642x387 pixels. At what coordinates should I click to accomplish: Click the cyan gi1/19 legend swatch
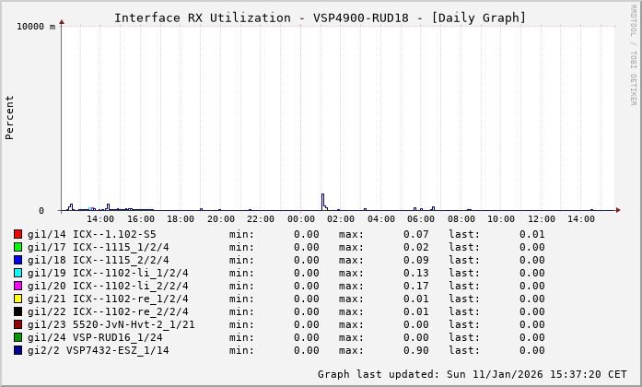coord(18,273)
